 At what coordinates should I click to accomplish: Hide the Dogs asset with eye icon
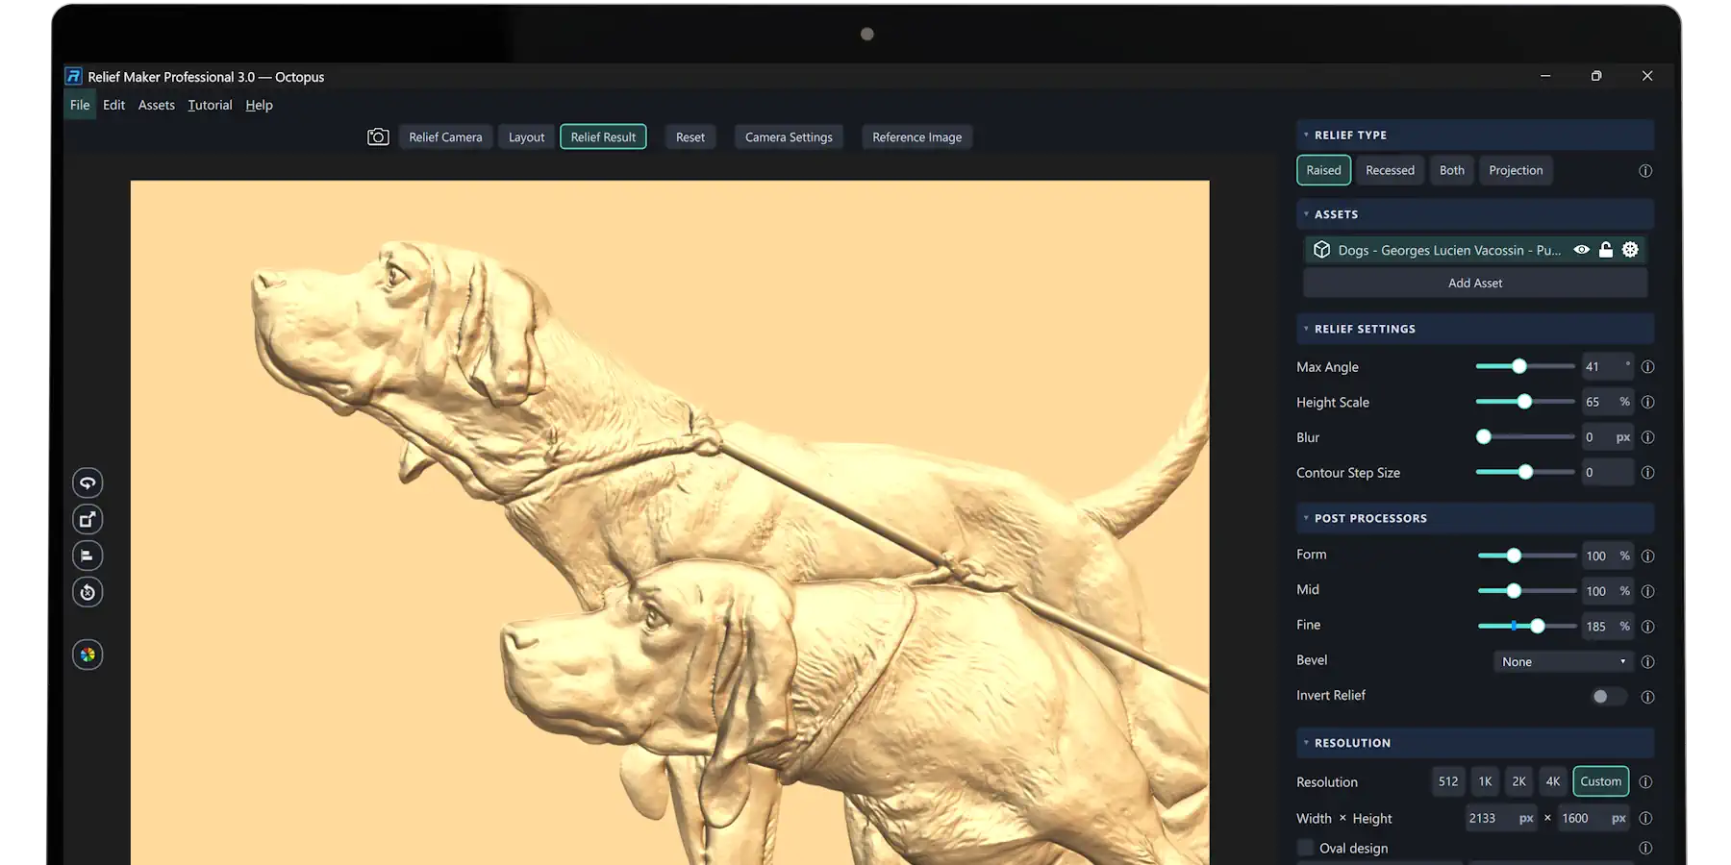[x=1581, y=250]
